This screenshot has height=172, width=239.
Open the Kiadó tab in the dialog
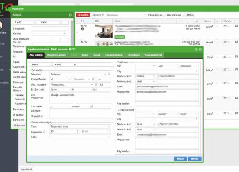point(85,55)
